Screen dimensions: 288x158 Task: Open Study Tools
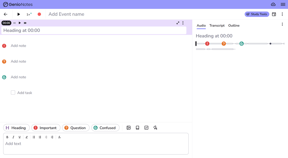(x=257, y=14)
